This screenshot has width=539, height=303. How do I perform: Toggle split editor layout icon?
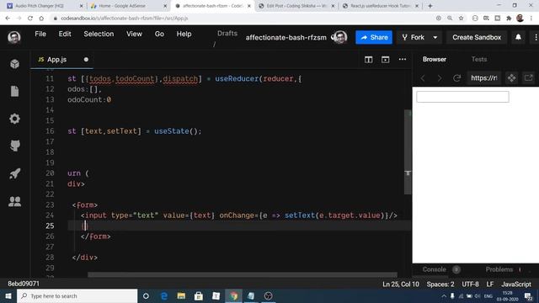click(x=369, y=60)
